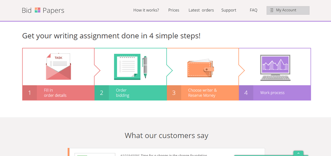The width and height of the screenshot is (331, 156).
Task: Click the login arrow icon in My Account
Action: tap(271, 10)
